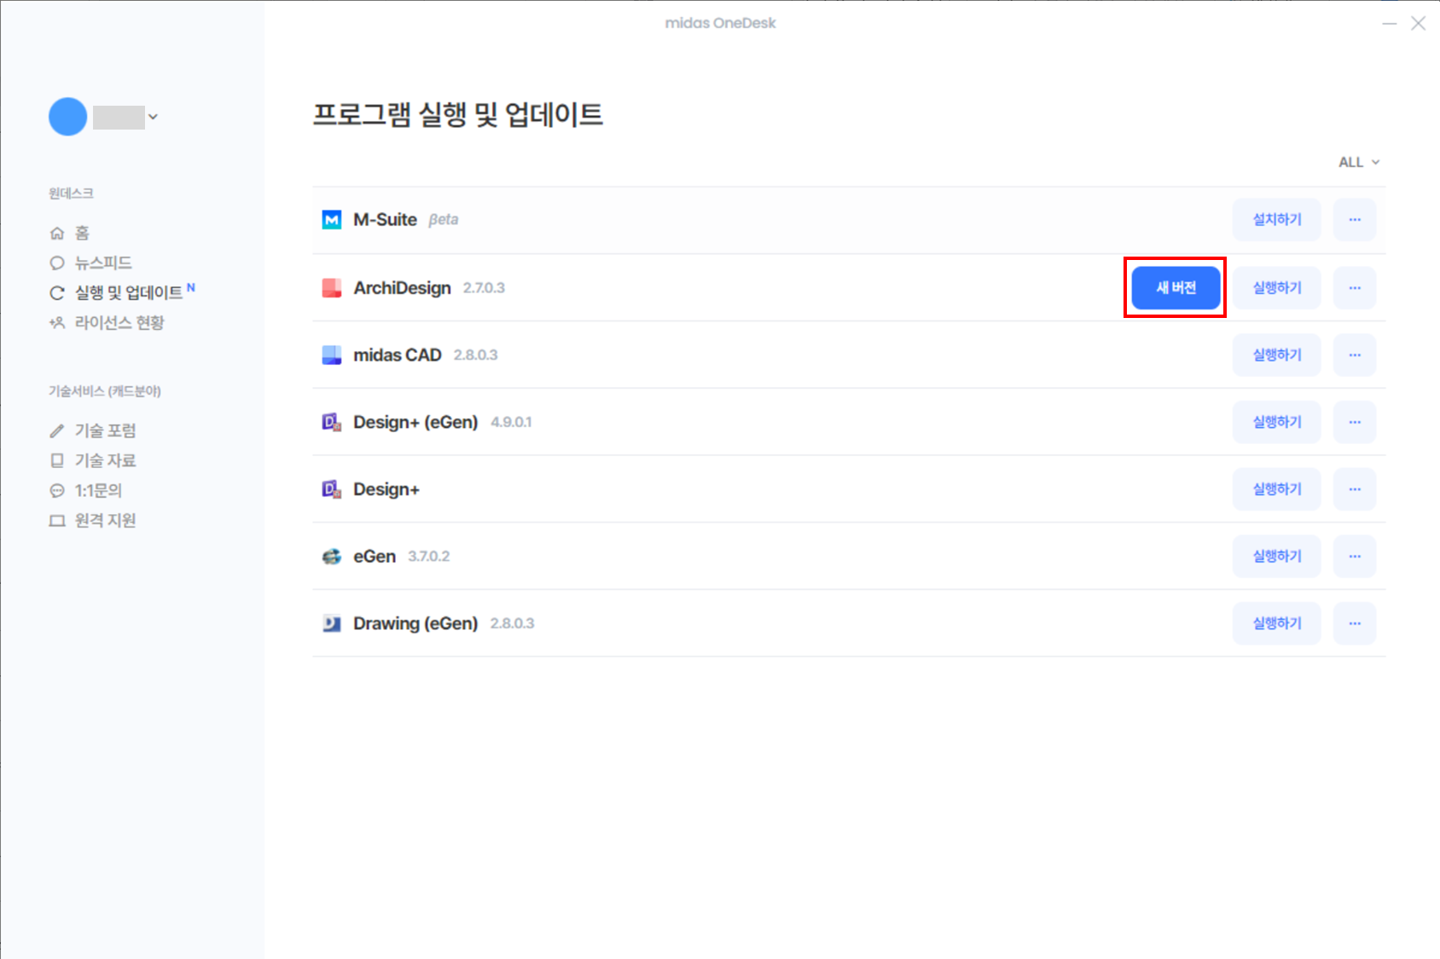Image resolution: width=1440 pixels, height=959 pixels.
Task: Click 새 버전 button for ArchiDesign
Action: (x=1176, y=288)
